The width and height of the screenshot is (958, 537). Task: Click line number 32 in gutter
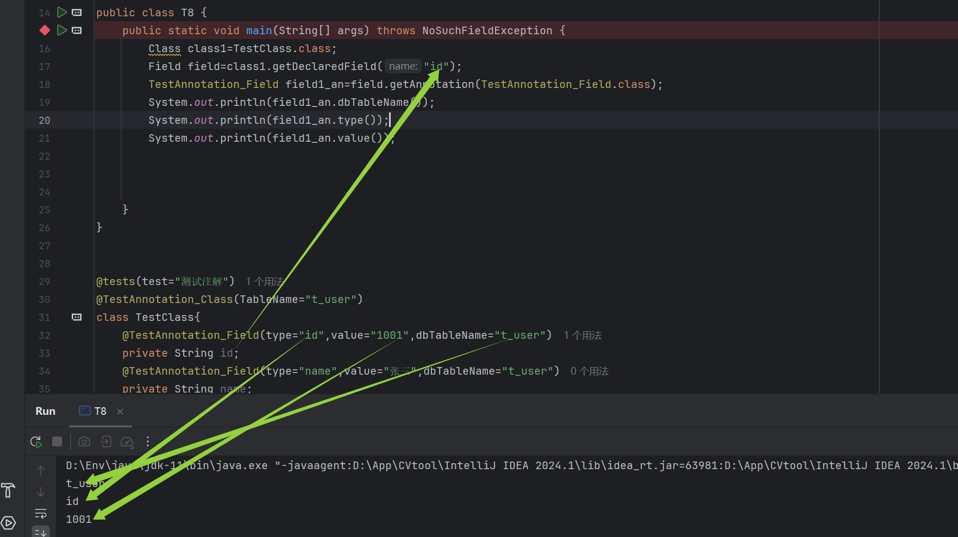pyautogui.click(x=45, y=335)
